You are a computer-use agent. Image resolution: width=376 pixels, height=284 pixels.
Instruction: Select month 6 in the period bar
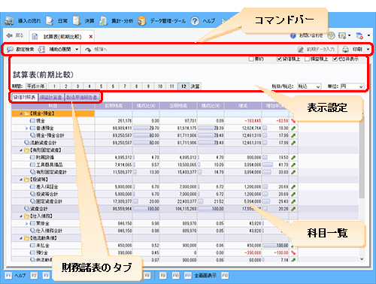(113, 86)
